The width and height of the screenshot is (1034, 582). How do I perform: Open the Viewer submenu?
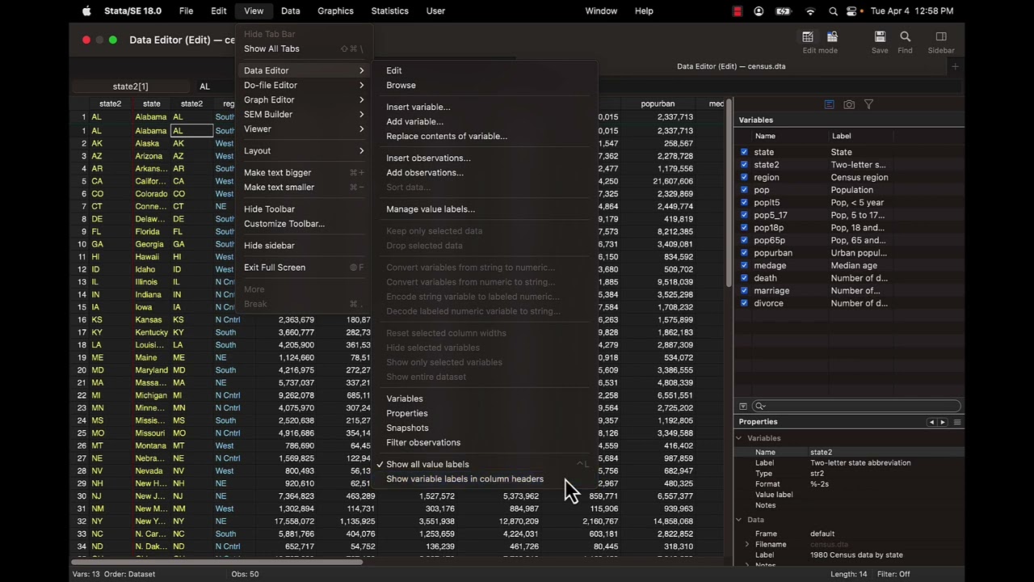(x=304, y=129)
